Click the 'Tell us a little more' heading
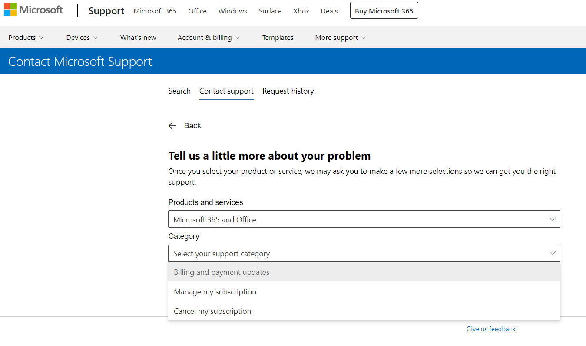The height and width of the screenshot is (346, 586). tap(269, 156)
